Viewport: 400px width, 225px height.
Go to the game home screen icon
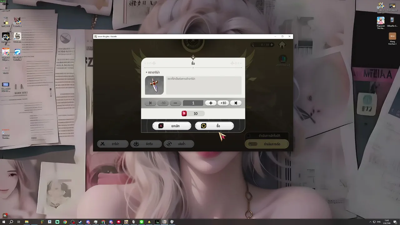[x=282, y=45]
